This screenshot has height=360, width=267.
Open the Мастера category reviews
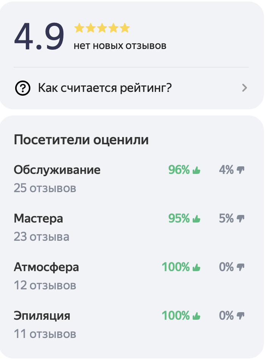(x=38, y=219)
